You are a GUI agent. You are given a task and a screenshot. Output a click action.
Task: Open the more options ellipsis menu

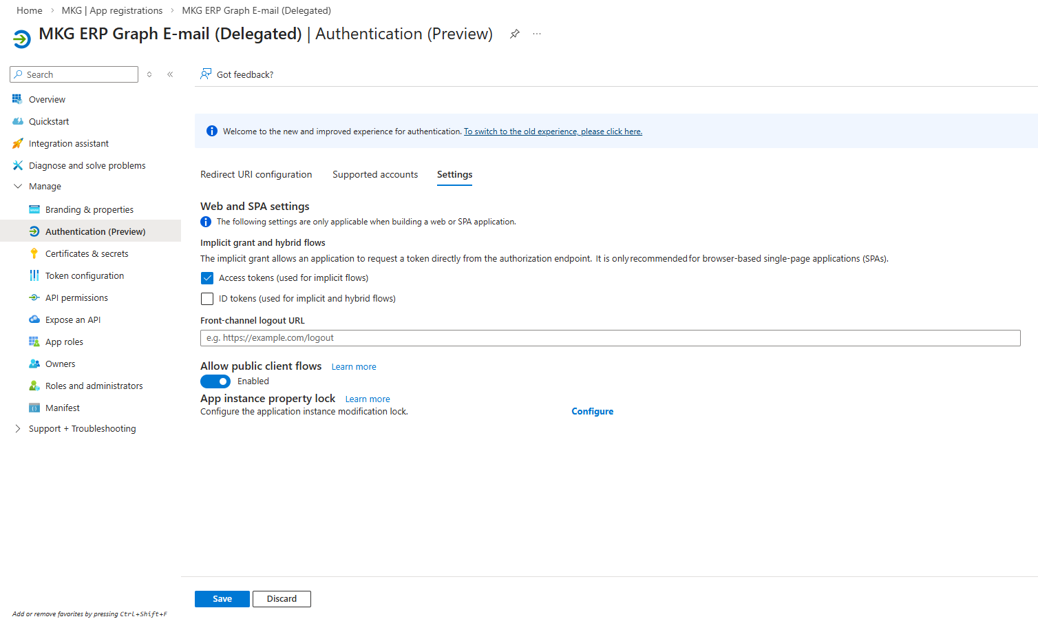[x=537, y=34]
